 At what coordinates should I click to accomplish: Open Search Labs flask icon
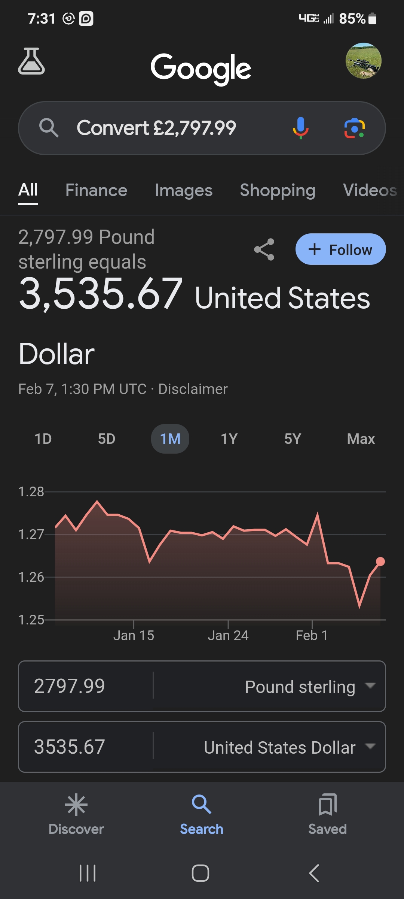tap(31, 61)
